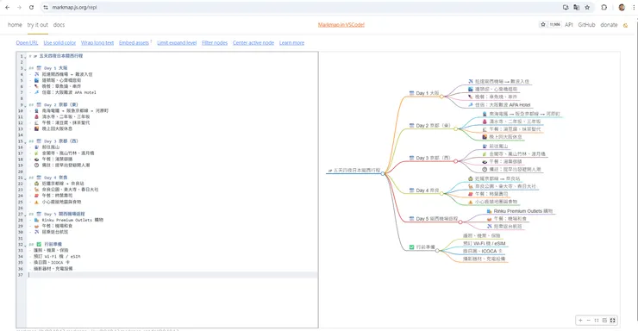Image resolution: width=638 pixels, height=331 pixels.
Task: Click the screen cast icon in address bar
Action: click(x=566, y=7)
